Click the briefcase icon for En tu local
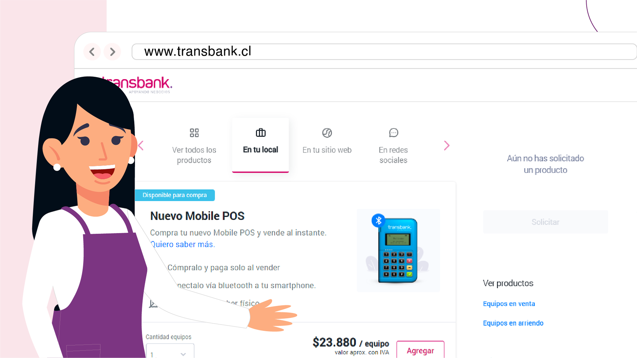This screenshot has width=637, height=358. pyautogui.click(x=261, y=133)
